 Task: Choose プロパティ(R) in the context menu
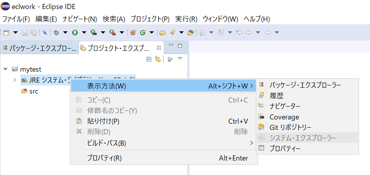click(164, 158)
